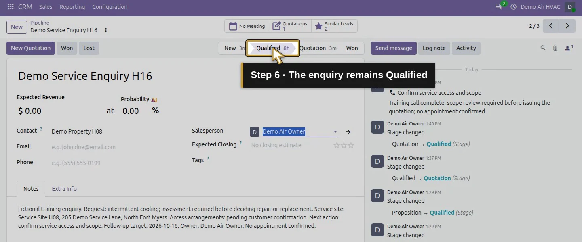Viewport: 582px width, 242px height.
Task: Search messages with the chatter magnifier icon
Action: pyautogui.click(x=543, y=48)
